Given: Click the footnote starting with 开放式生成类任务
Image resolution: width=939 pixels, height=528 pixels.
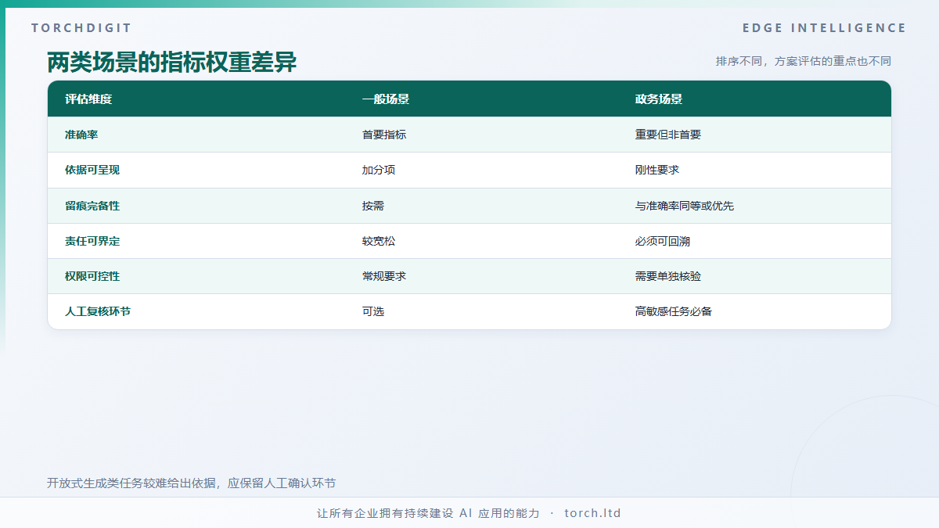Looking at the screenshot, I should [192, 483].
